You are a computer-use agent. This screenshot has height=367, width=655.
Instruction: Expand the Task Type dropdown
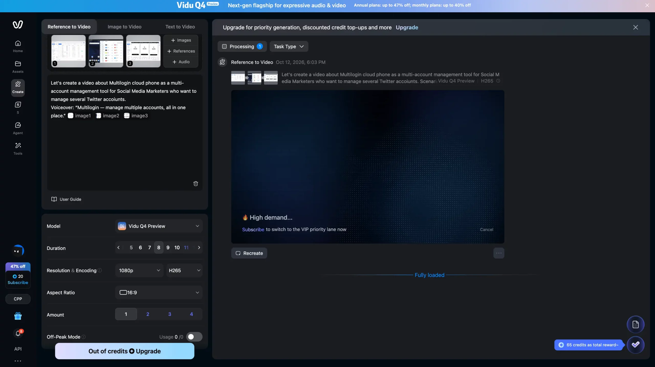(x=289, y=47)
